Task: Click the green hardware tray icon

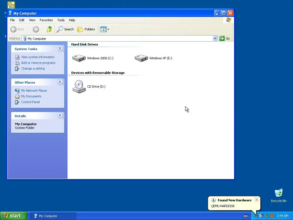Action: 267,216
